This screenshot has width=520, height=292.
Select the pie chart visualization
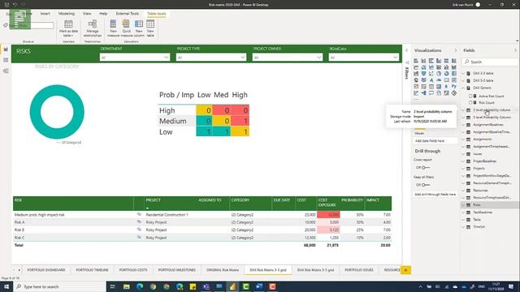tap(439, 74)
